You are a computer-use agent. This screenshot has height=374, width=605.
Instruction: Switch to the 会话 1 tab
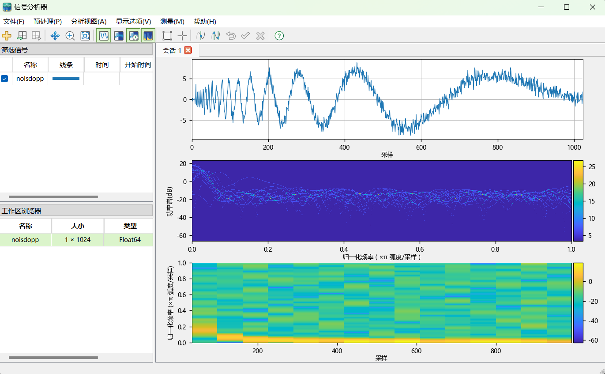172,50
